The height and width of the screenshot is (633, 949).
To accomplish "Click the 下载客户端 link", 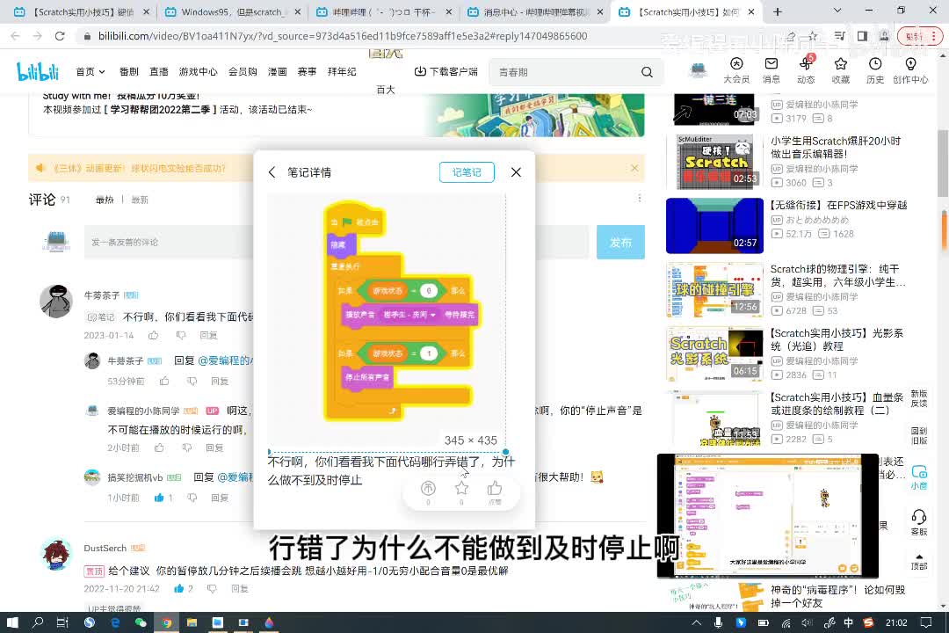I will [x=446, y=71].
